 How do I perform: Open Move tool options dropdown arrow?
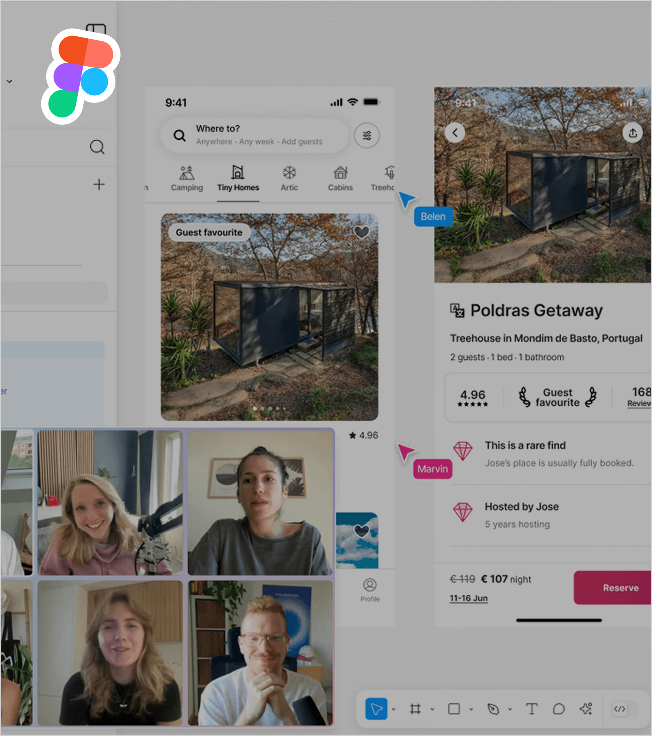(393, 709)
